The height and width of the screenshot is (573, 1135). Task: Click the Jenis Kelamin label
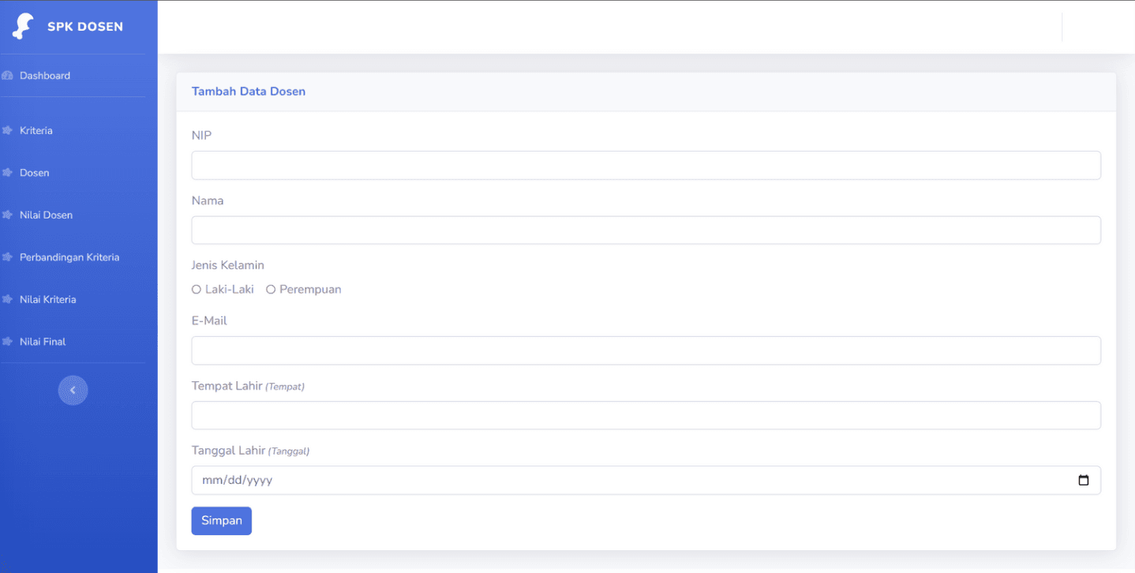click(228, 265)
